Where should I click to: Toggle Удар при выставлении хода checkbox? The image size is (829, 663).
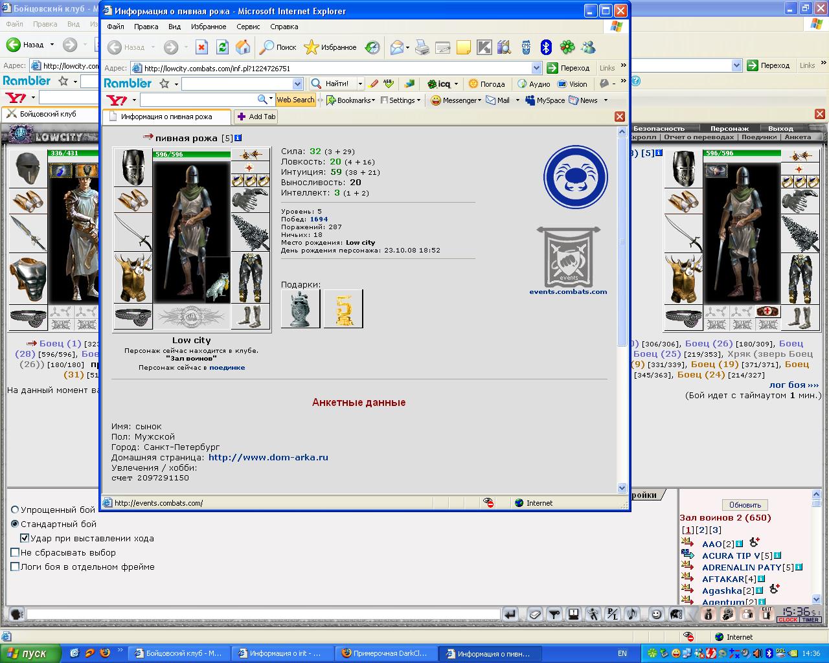pos(25,538)
